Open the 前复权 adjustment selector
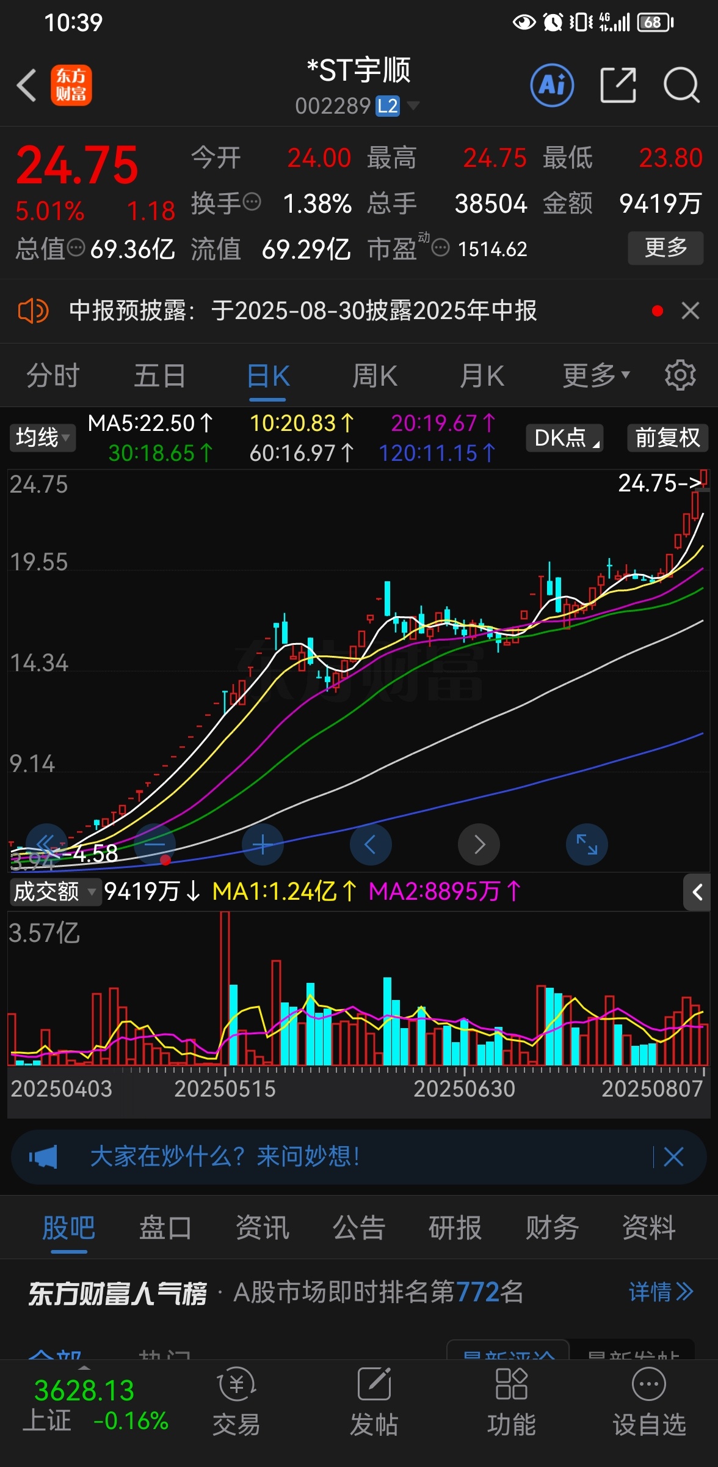The height and width of the screenshot is (1467, 718). [667, 438]
